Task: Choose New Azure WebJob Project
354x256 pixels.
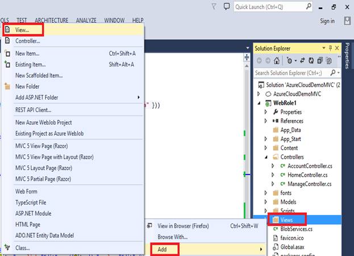Action: coord(73,122)
